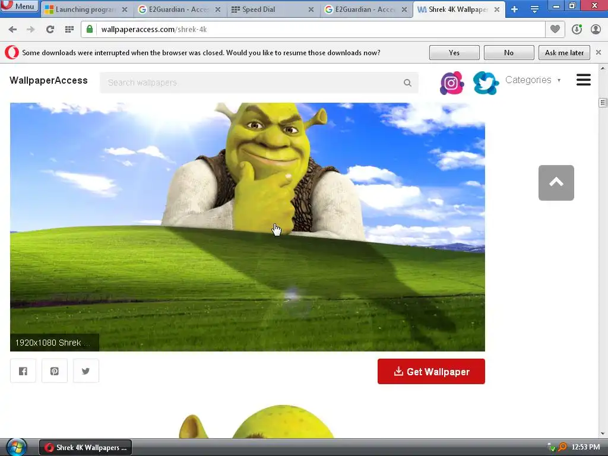This screenshot has width=608, height=456.
Task: Share wallpaper on Facebook
Action: click(x=23, y=371)
